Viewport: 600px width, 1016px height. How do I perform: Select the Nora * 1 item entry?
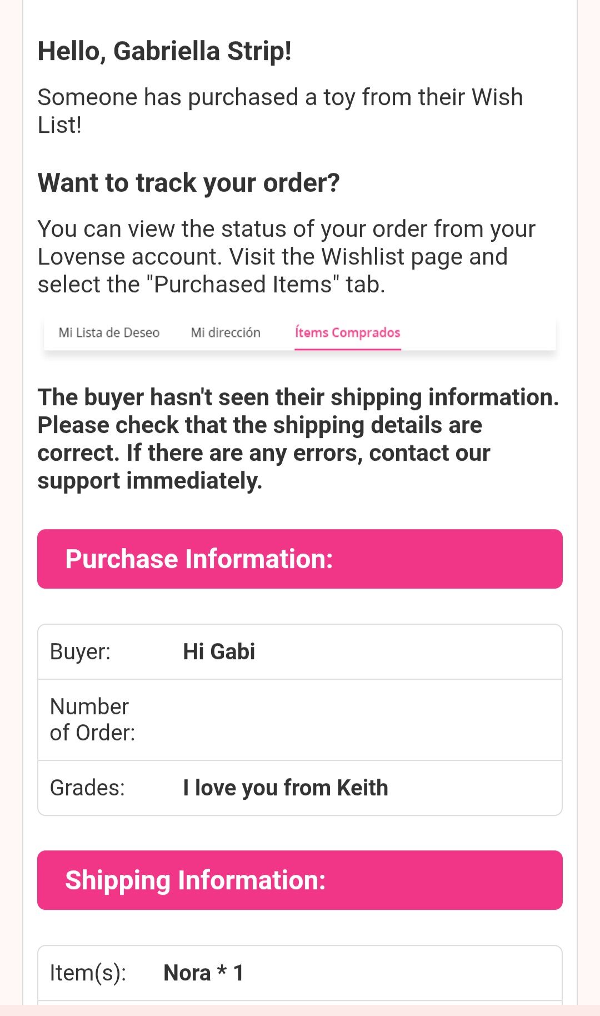(x=203, y=973)
